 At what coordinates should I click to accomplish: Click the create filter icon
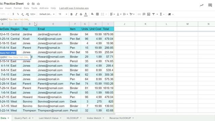[x=154, y=14]
